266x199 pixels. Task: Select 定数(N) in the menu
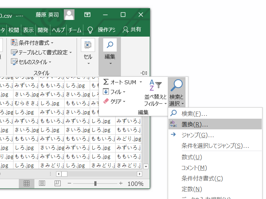(215, 189)
